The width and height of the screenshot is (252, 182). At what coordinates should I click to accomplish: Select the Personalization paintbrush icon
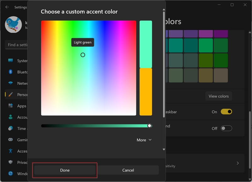tap(11, 94)
